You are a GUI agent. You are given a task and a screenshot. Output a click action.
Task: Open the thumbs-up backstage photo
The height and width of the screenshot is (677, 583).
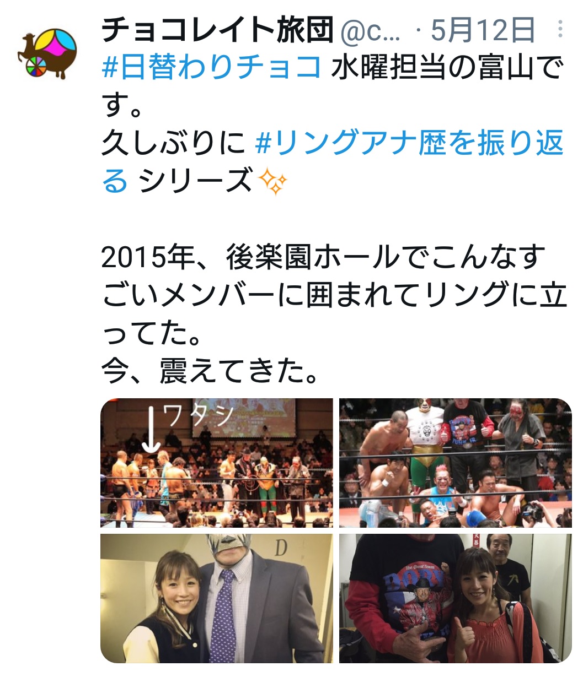click(456, 598)
